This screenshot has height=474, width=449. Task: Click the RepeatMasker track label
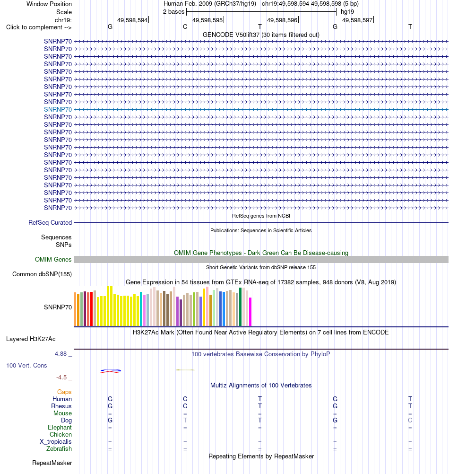pos(52,463)
